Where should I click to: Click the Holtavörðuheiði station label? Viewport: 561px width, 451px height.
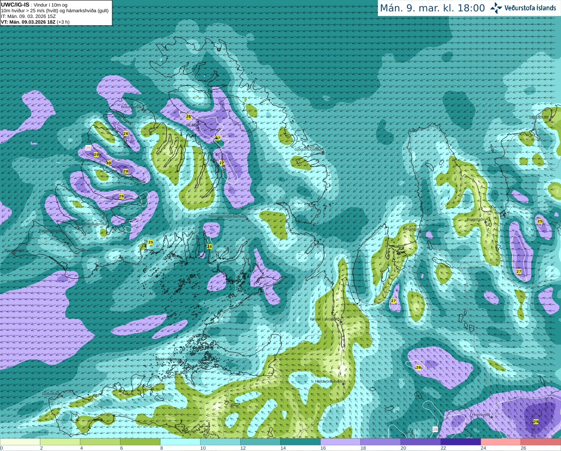pos(329,381)
